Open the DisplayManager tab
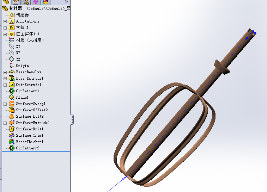The height and width of the screenshot is (192, 267). point(45,2)
